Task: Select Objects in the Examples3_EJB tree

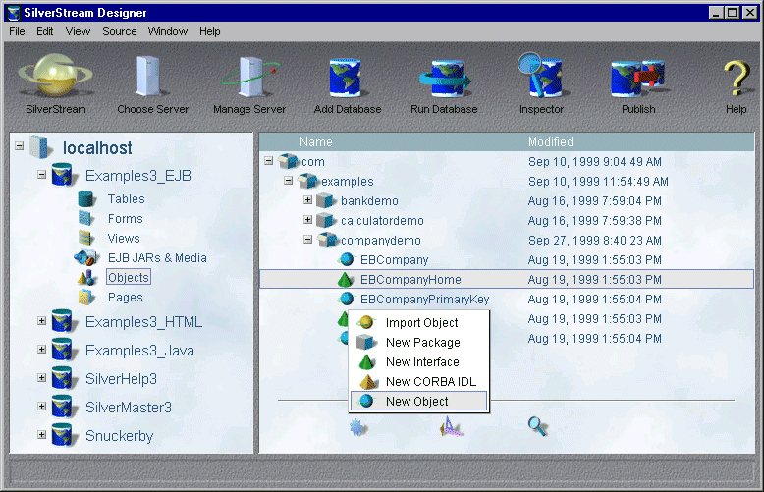Action: click(x=129, y=277)
